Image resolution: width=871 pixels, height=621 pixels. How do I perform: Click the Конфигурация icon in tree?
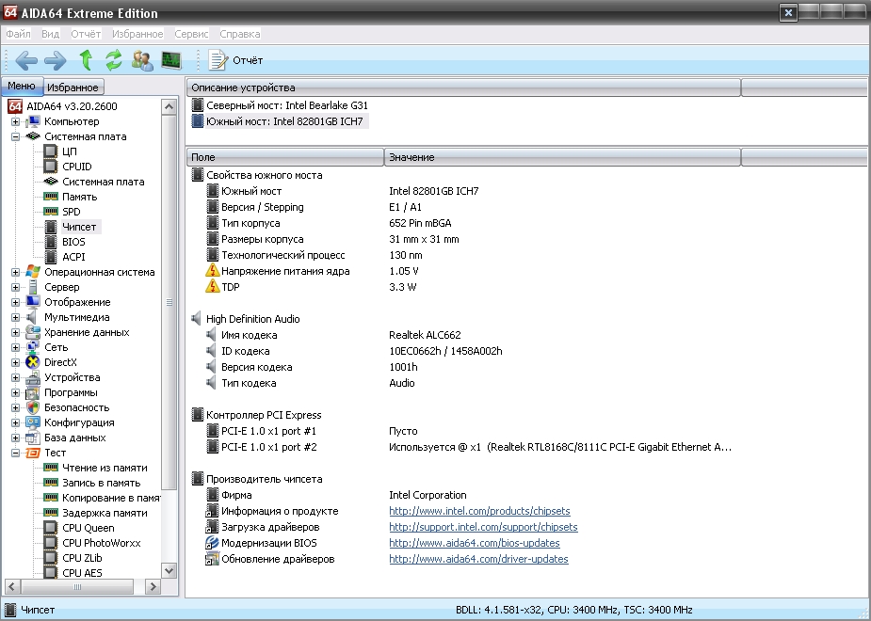tap(33, 422)
